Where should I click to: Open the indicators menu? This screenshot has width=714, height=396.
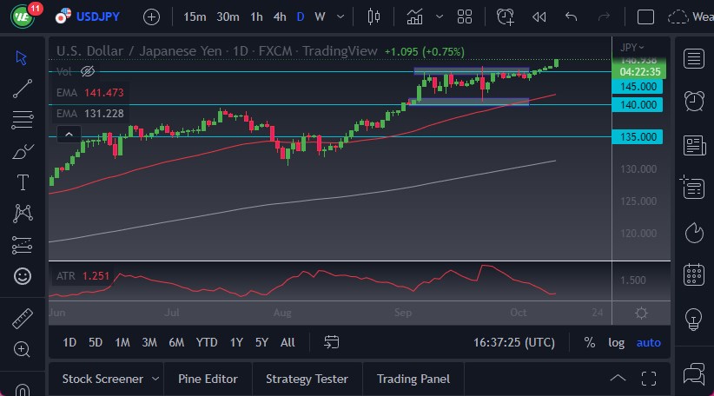(x=414, y=16)
